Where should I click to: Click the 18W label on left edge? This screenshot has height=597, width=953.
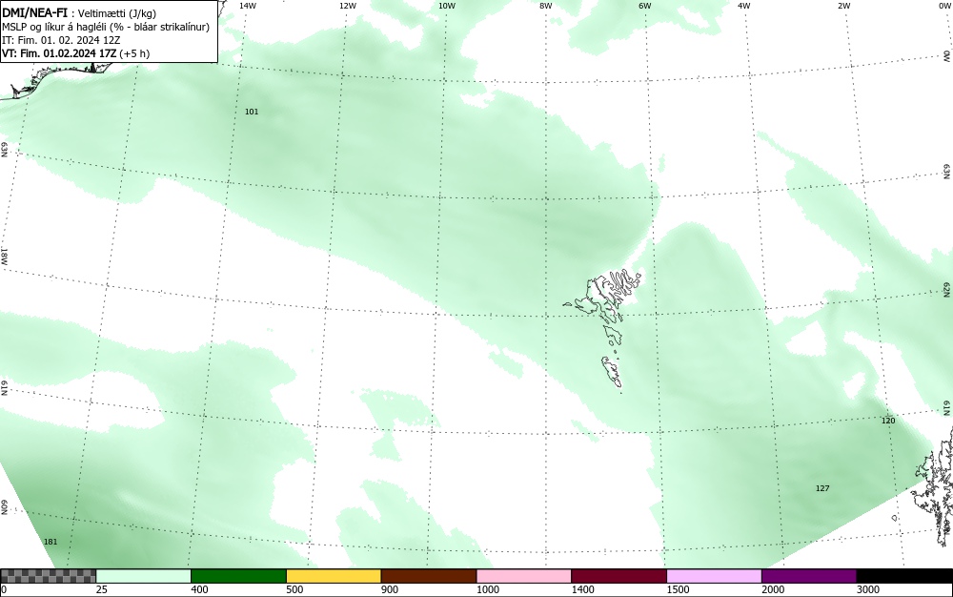pyautogui.click(x=4, y=256)
